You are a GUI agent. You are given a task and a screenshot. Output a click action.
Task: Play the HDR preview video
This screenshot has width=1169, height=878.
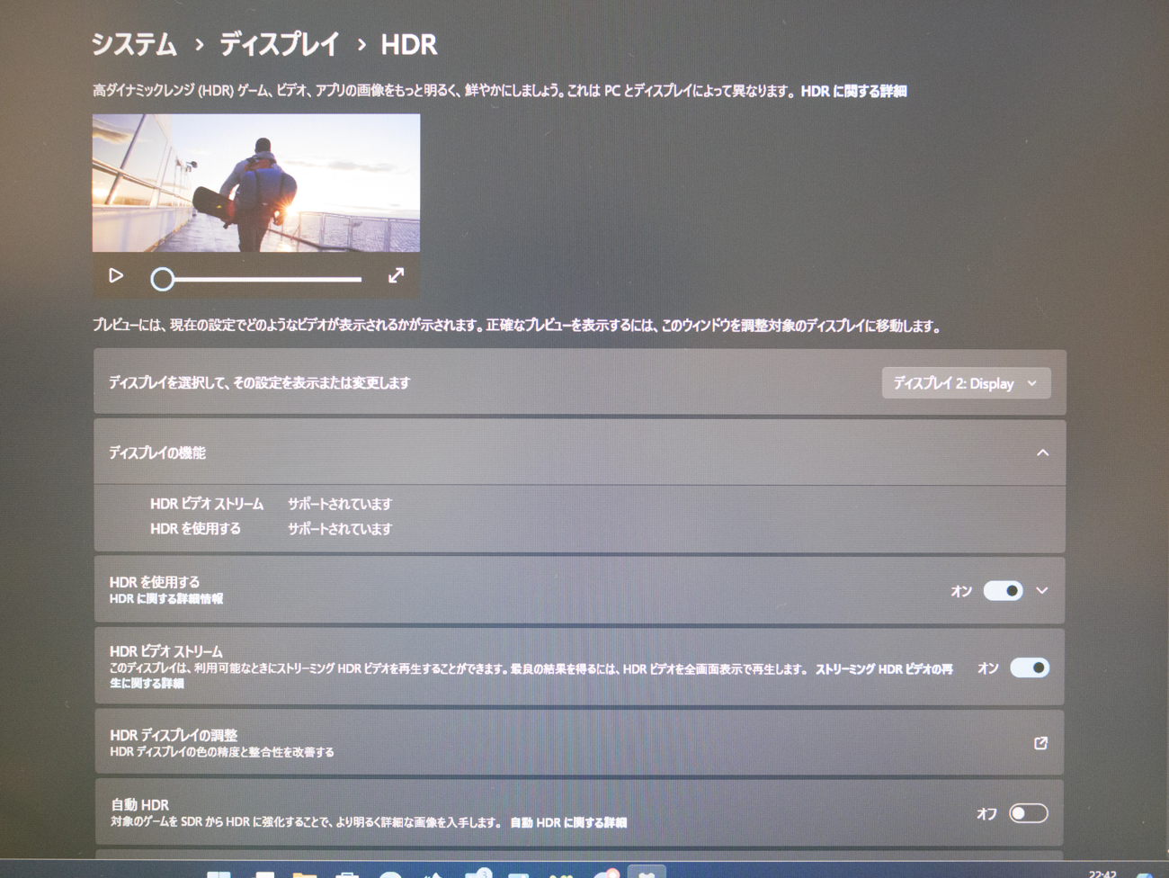tap(116, 276)
